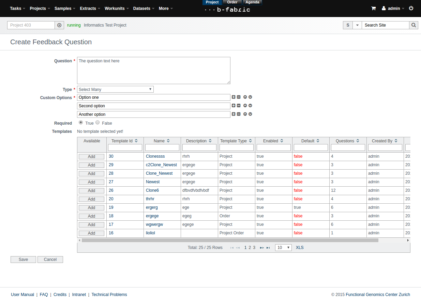Click the table horizontal scrollbar
421x297 pixels.
230,240
